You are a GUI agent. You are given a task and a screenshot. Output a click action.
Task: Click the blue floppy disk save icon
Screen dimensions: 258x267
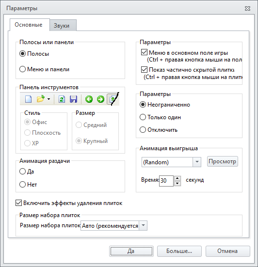[73, 99]
